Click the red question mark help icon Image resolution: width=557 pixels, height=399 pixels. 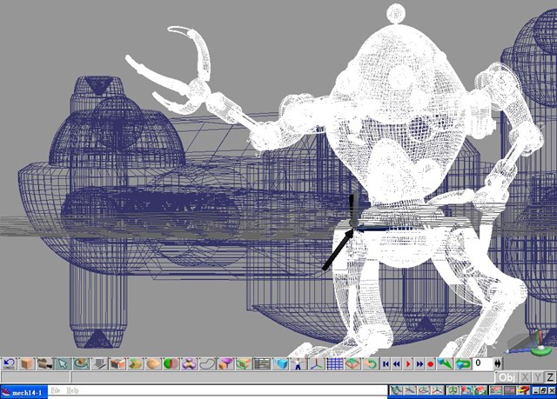[524, 390]
